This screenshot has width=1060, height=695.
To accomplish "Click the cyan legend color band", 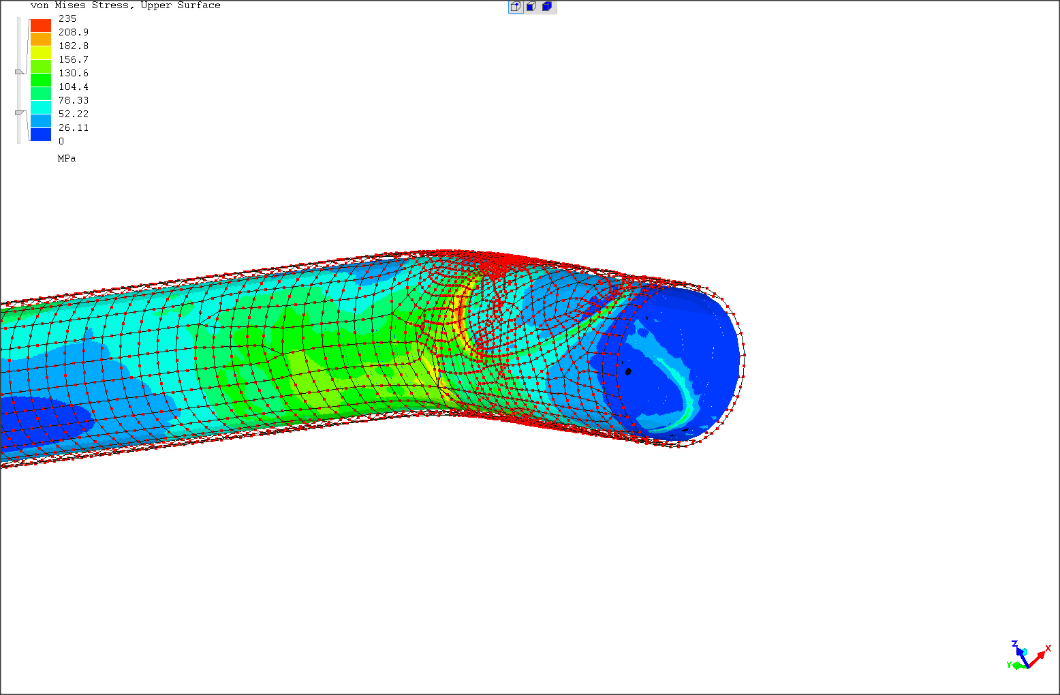I will 41,107.
